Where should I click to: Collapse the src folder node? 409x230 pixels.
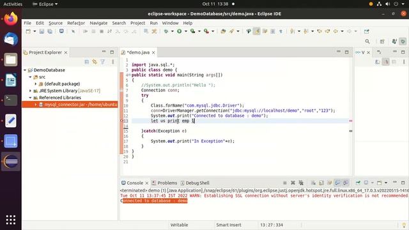[30, 77]
